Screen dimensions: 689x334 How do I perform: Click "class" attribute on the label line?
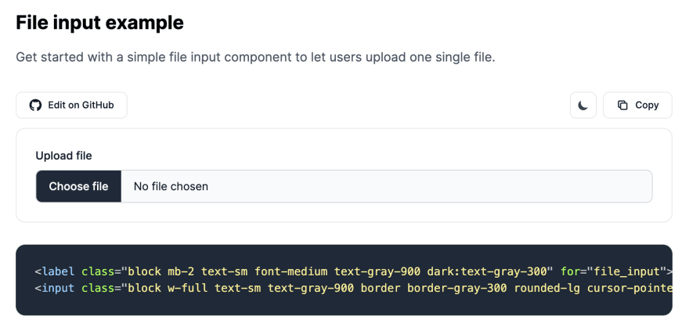(x=98, y=271)
